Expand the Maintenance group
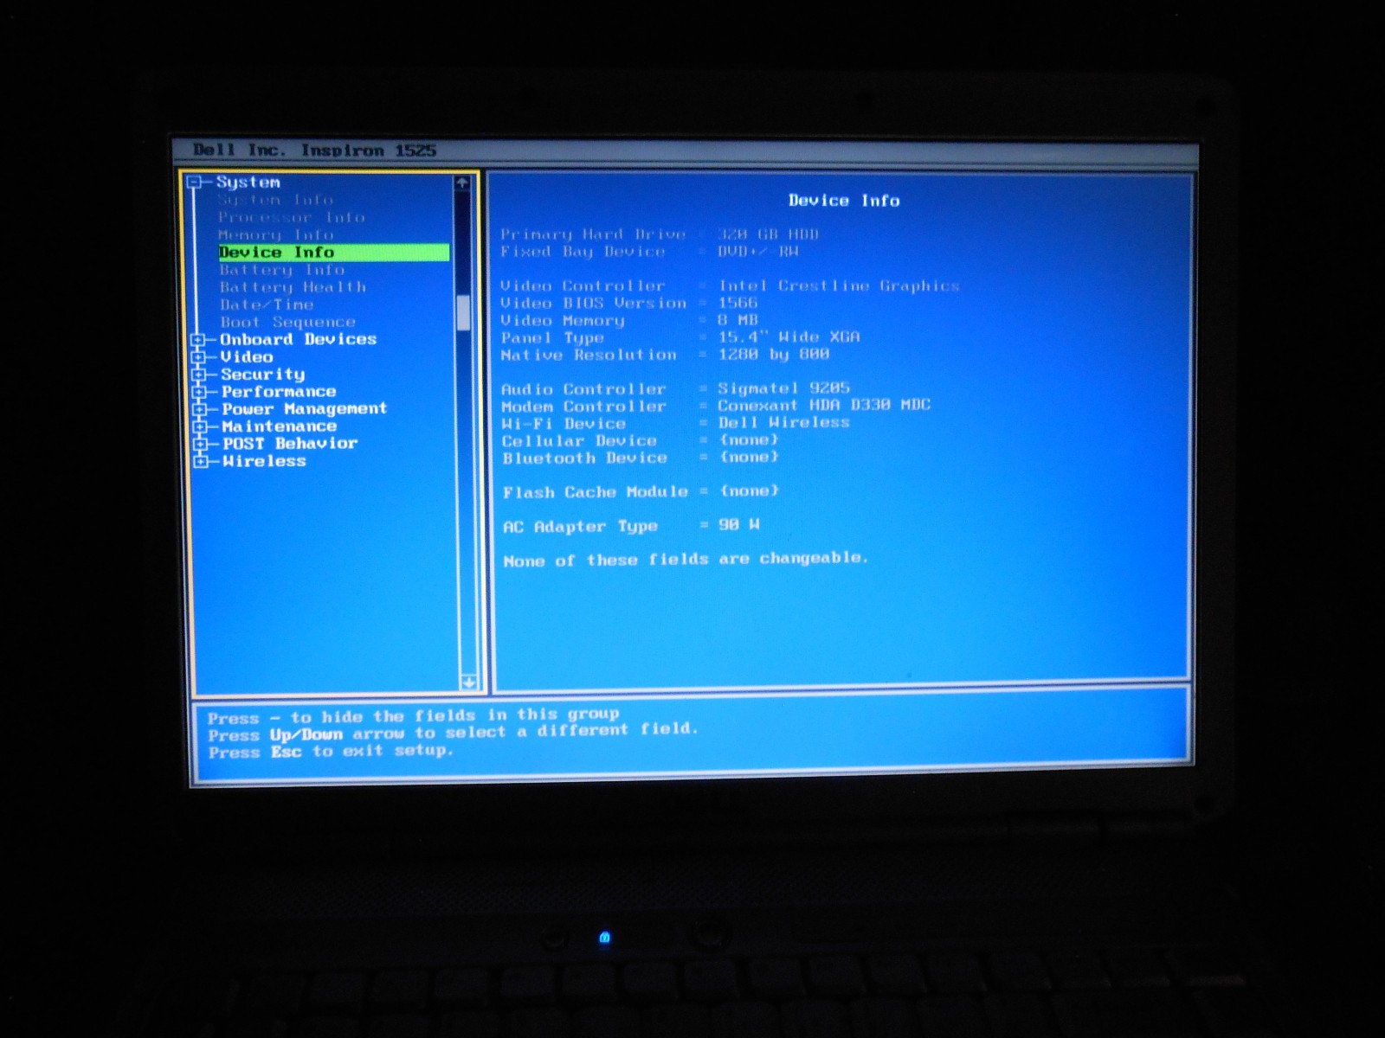 point(200,426)
